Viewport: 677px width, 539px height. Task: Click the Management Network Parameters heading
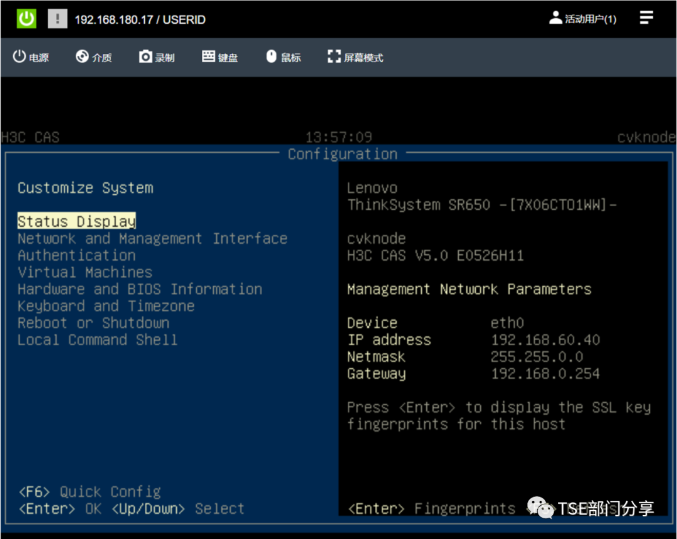point(469,289)
